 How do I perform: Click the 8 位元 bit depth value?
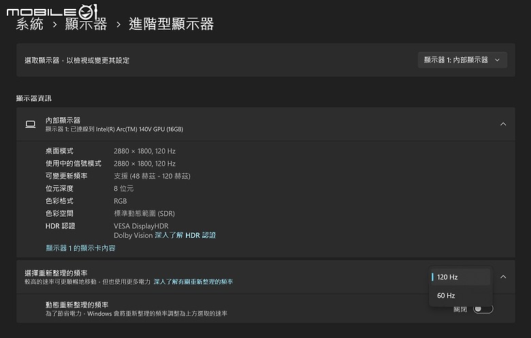(124, 189)
